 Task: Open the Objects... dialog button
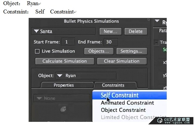tap(99, 51)
